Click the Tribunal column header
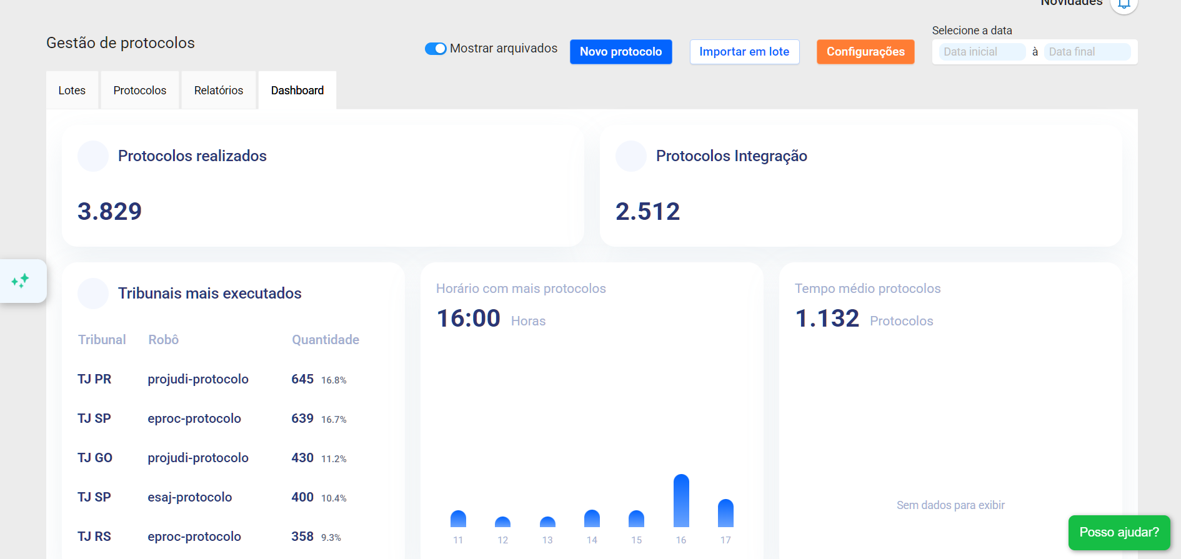 coord(102,340)
